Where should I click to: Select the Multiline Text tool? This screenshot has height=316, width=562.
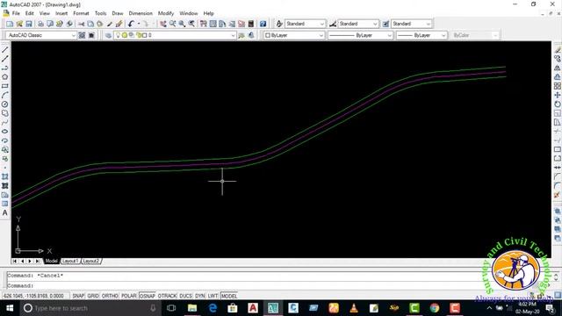[5, 212]
